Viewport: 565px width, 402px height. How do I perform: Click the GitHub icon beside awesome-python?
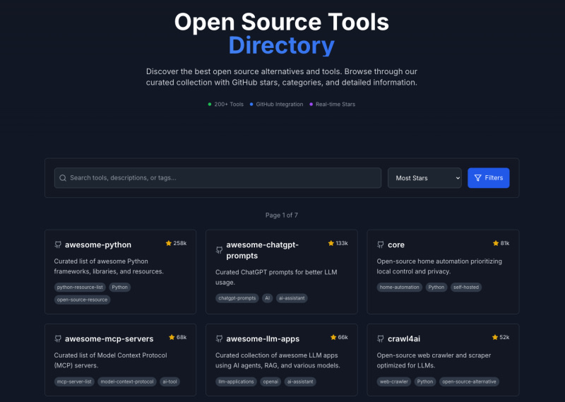pyautogui.click(x=58, y=245)
